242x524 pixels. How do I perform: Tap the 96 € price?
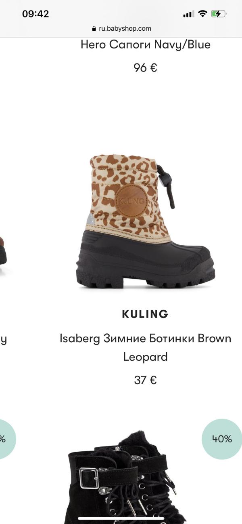pos(145,67)
